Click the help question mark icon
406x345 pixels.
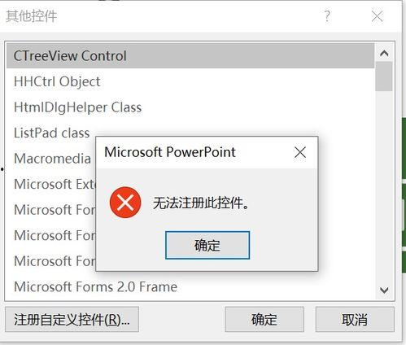pyautogui.click(x=327, y=16)
